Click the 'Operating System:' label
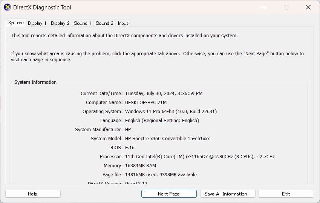 103,112
